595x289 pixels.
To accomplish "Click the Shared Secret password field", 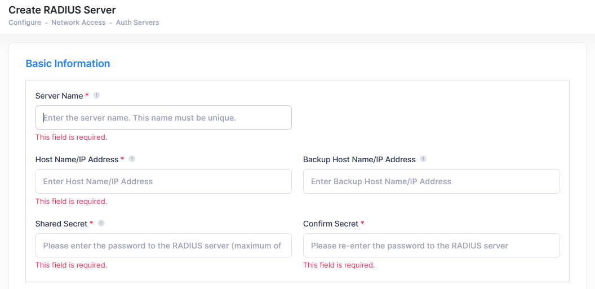I will pyautogui.click(x=163, y=246).
